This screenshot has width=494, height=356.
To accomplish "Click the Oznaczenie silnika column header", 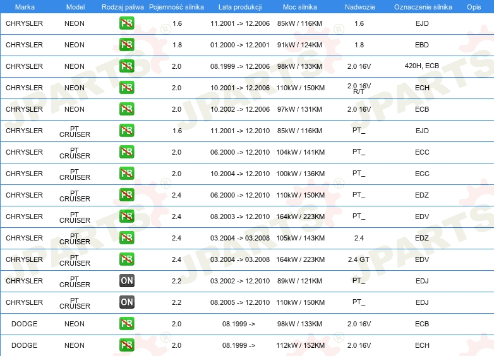I will click(423, 7).
